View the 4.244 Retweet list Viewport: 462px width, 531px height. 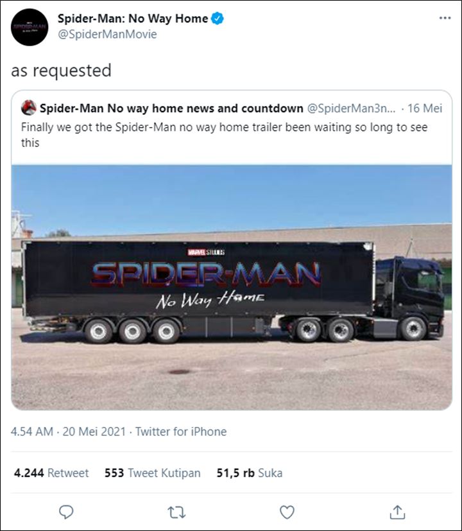[51, 473]
